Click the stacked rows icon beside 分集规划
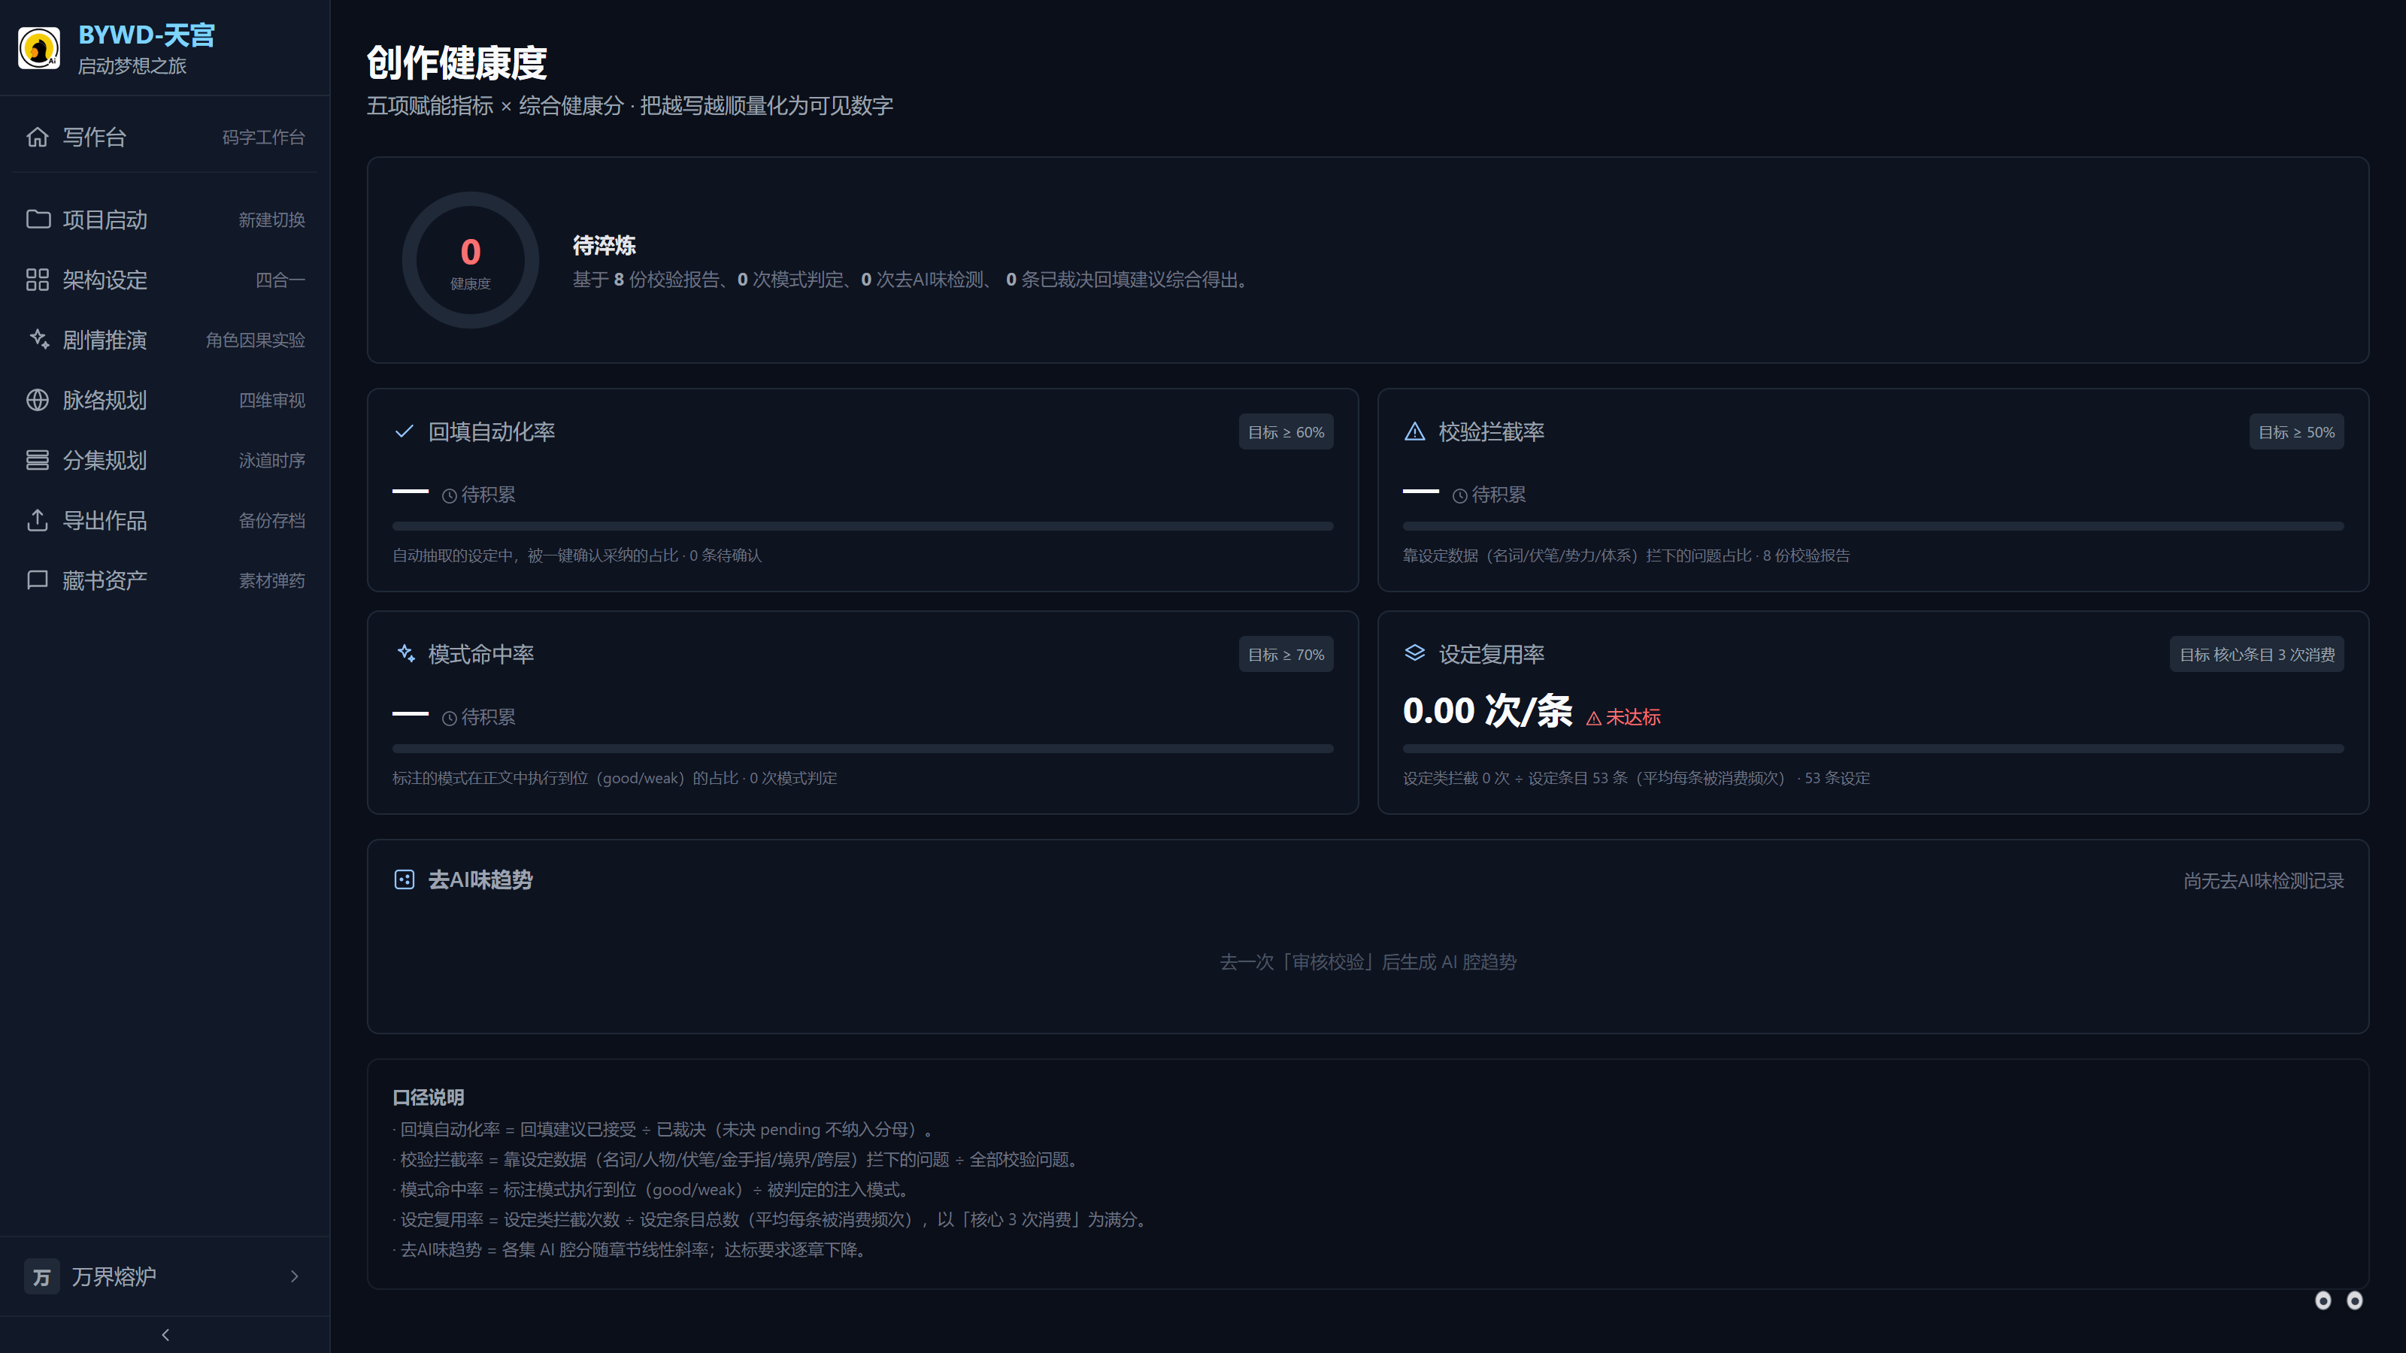This screenshot has width=2406, height=1353. [38, 460]
